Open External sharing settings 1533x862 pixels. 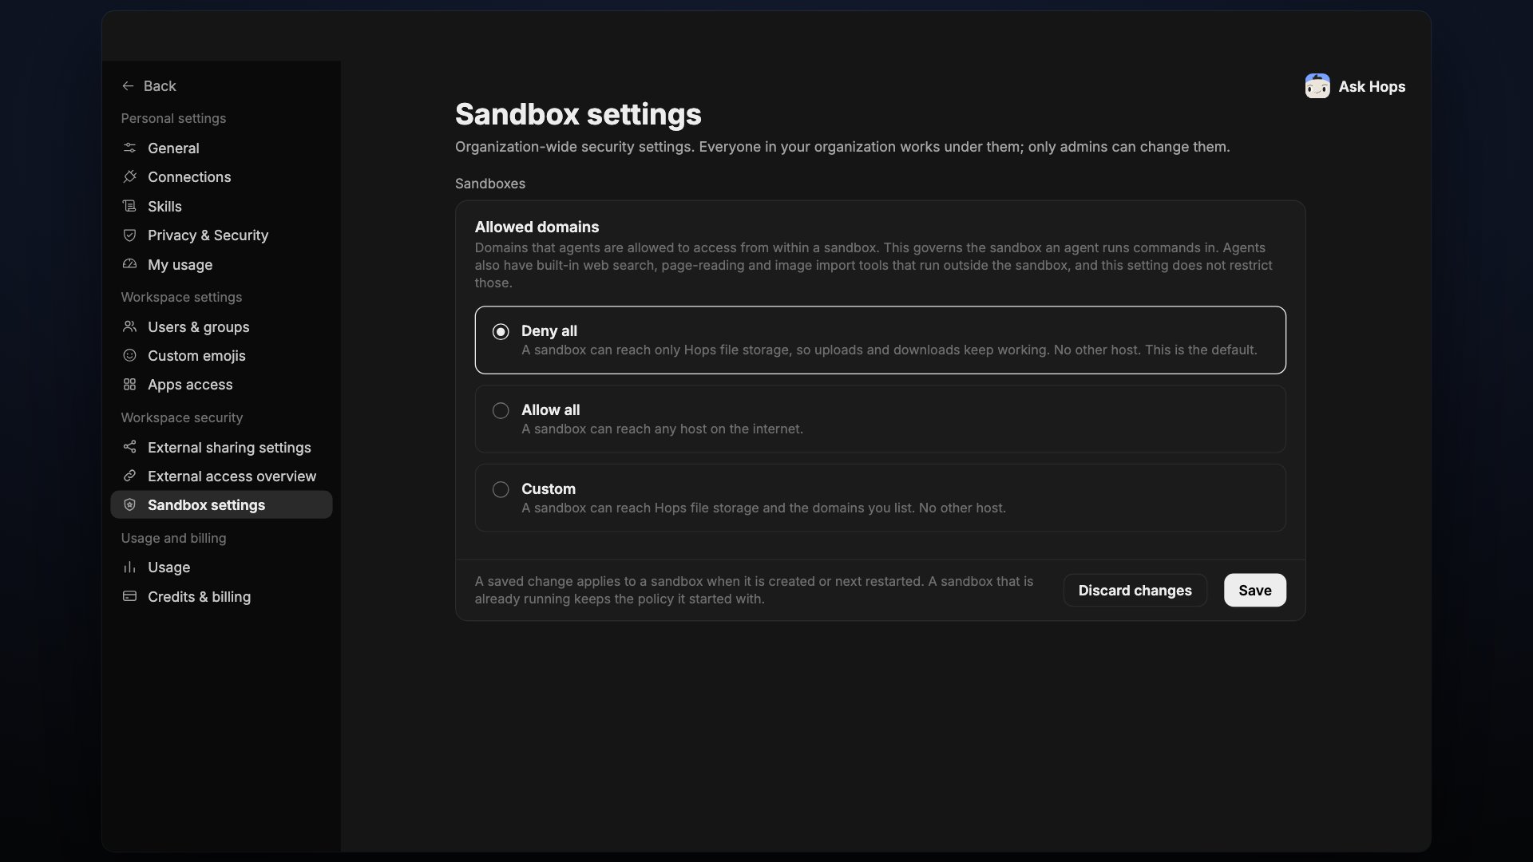click(x=221, y=447)
